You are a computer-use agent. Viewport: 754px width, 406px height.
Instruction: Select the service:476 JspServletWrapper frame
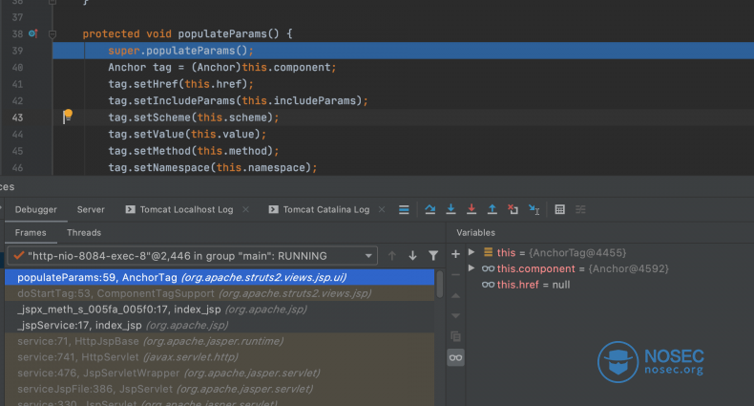pyautogui.click(x=220, y=373)
